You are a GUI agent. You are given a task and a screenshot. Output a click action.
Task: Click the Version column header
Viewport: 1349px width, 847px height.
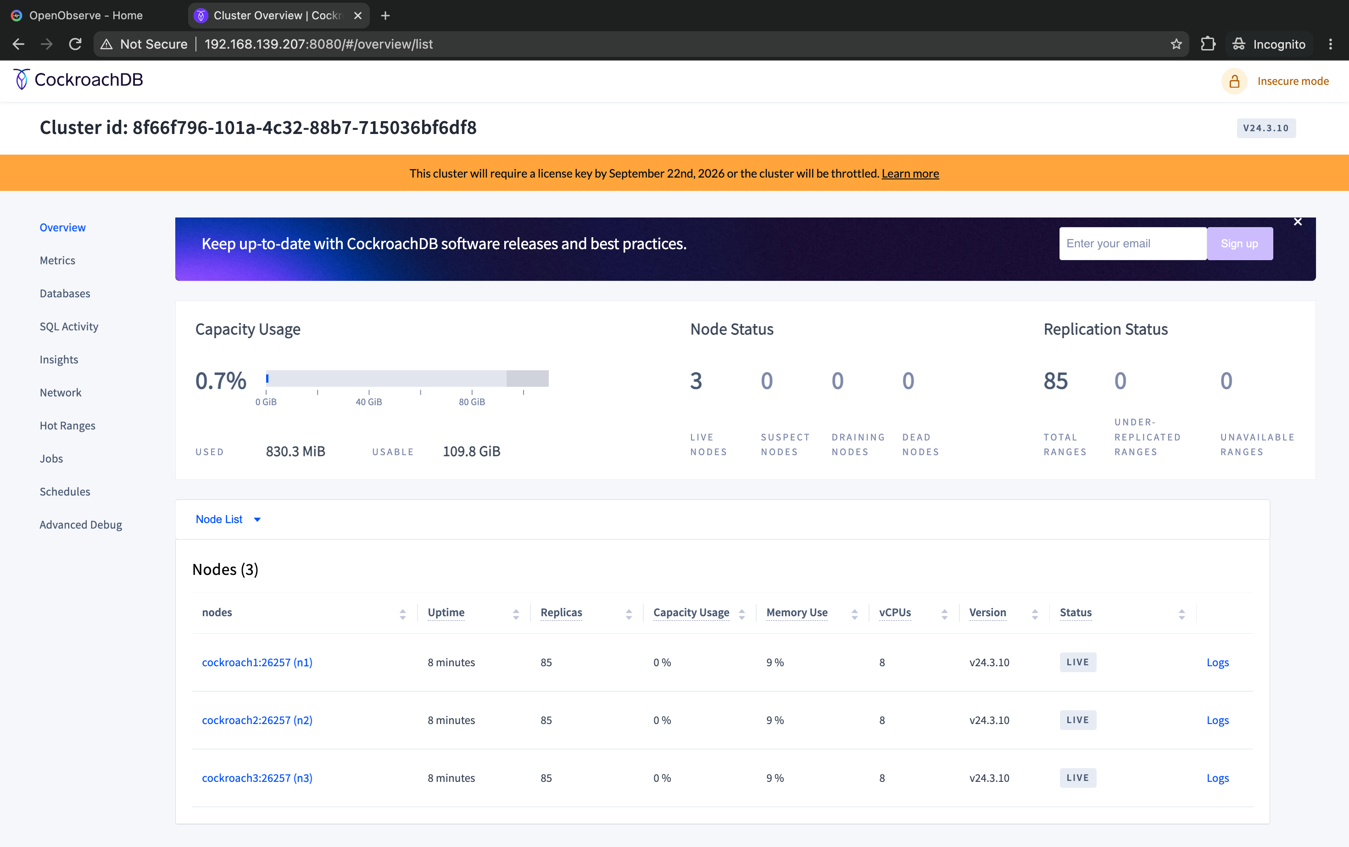987,612
